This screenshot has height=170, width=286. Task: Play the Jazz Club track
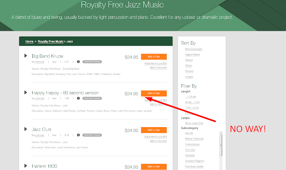pyautogui.click(x=26, y=129)
